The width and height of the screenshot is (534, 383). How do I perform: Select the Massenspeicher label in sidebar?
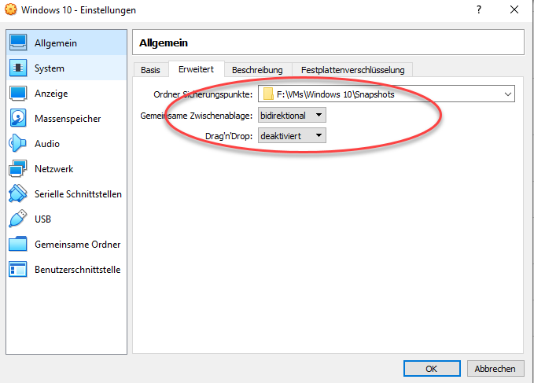(x=68, y=119)
